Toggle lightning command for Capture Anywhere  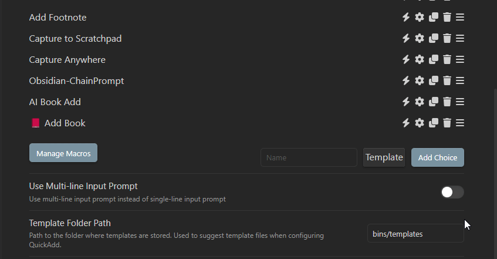coord(406,59)
